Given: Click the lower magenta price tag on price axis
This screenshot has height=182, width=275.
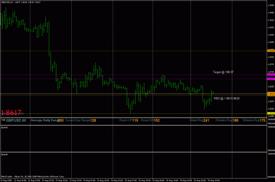Looking at the screenshot, I should 271,79.
